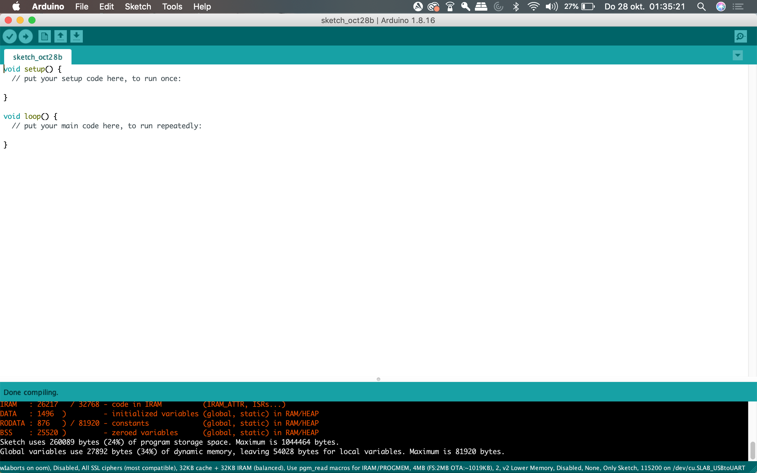Open the Apple menu
This screenshot has width=757, height=473.
pyautogui.click(x=16, y=7)
